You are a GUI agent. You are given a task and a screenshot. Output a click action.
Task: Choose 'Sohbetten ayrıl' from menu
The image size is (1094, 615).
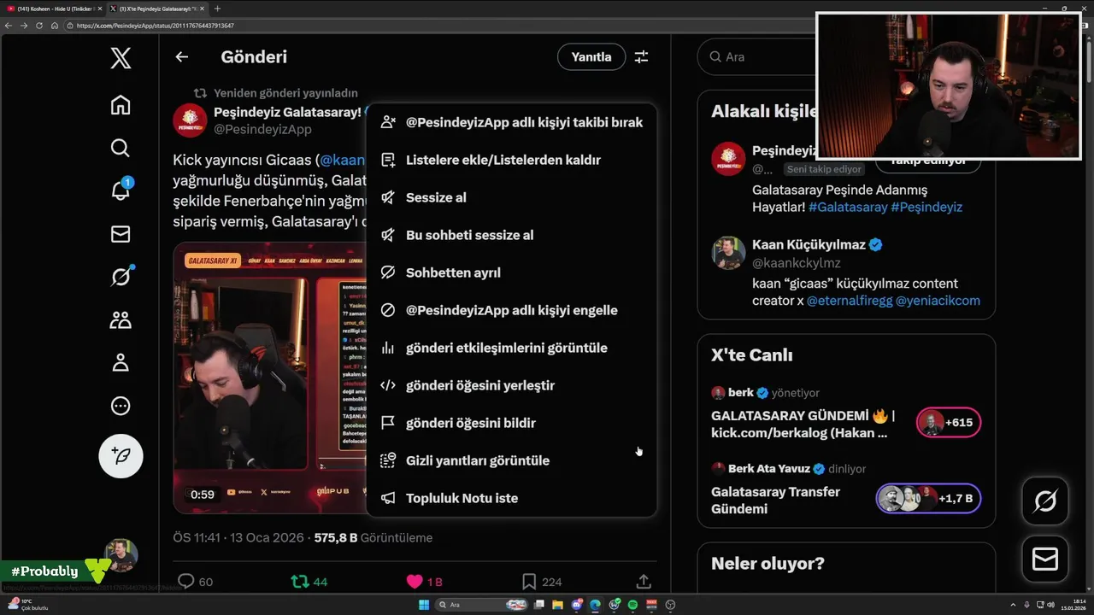point(511,272)
